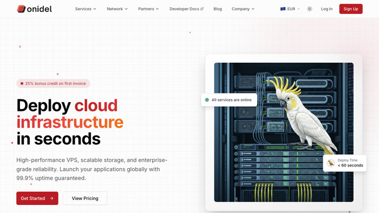Click the 'Deploy Time' label

coord(348,160)
